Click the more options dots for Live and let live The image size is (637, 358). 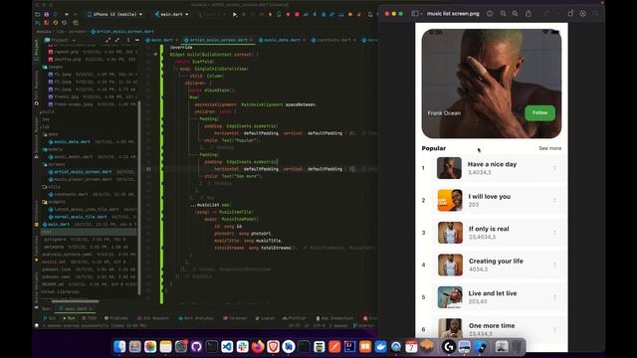click(x=554, y=297)
